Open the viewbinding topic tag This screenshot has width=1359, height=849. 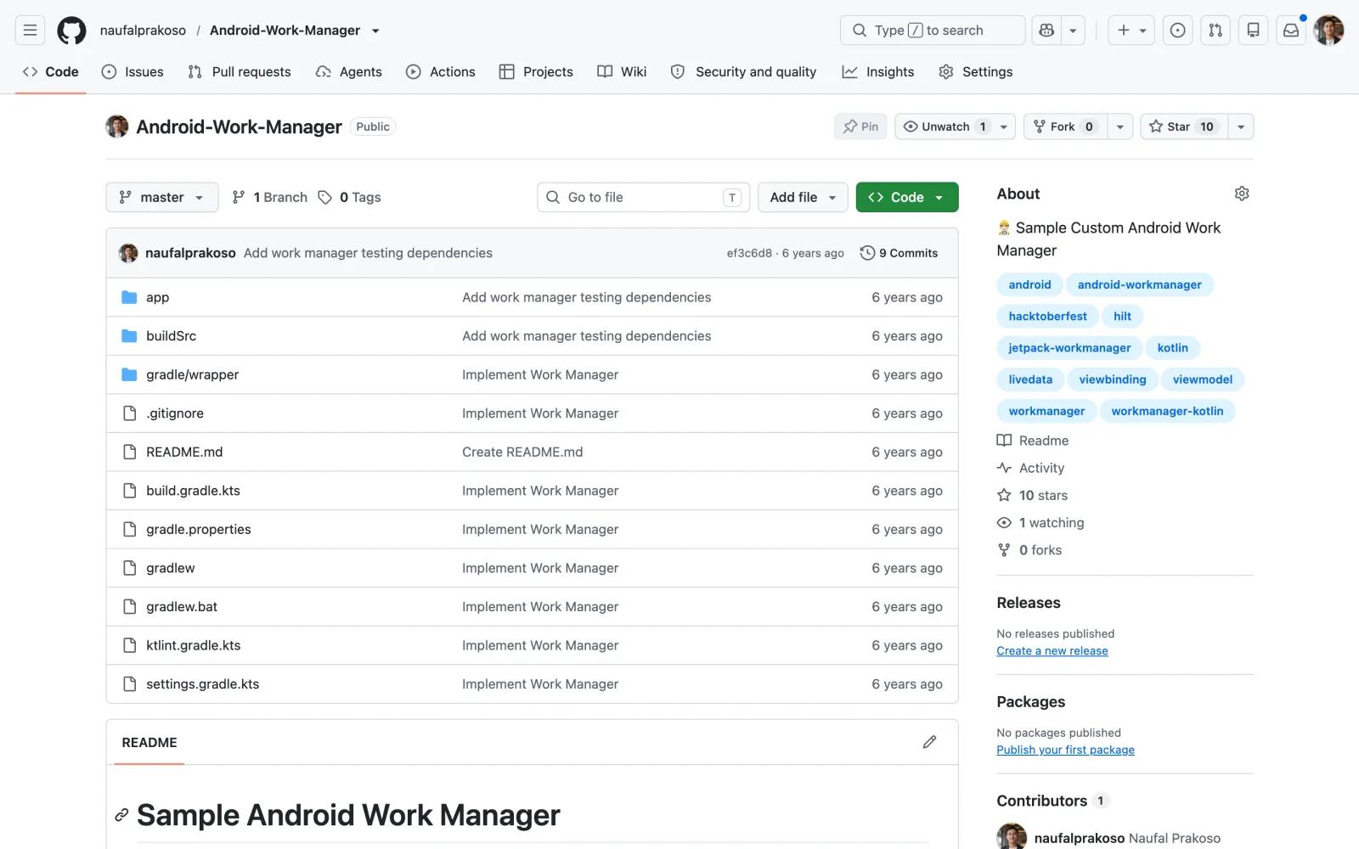pos(1112,380)
